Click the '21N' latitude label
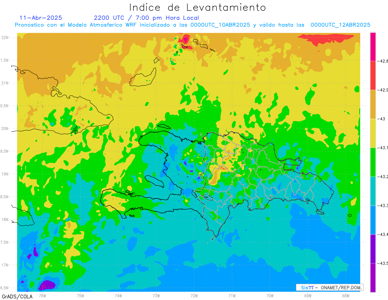Viewport: 388px width, 300px height. click(x=5, y=83)
